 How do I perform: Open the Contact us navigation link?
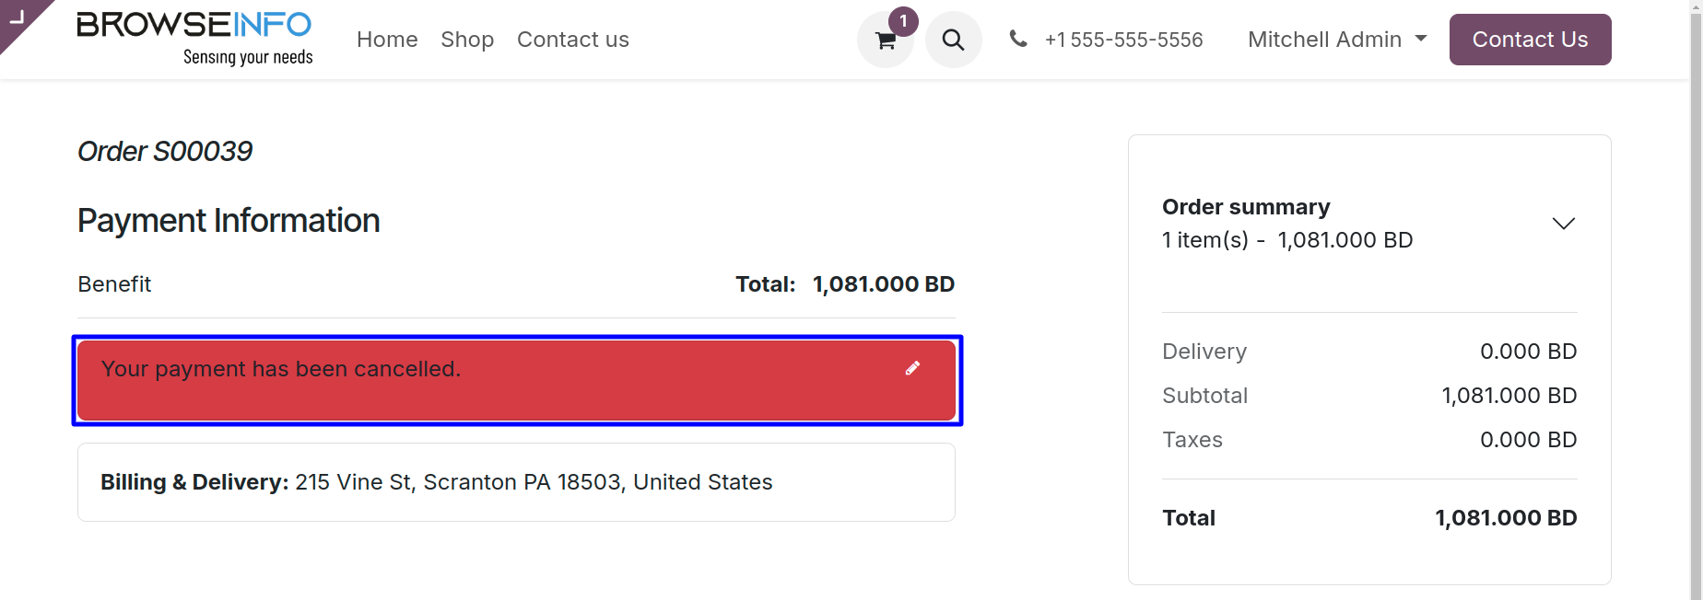coord(573,40)
